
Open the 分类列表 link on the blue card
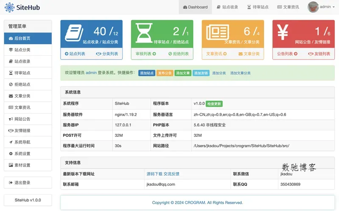107,54
